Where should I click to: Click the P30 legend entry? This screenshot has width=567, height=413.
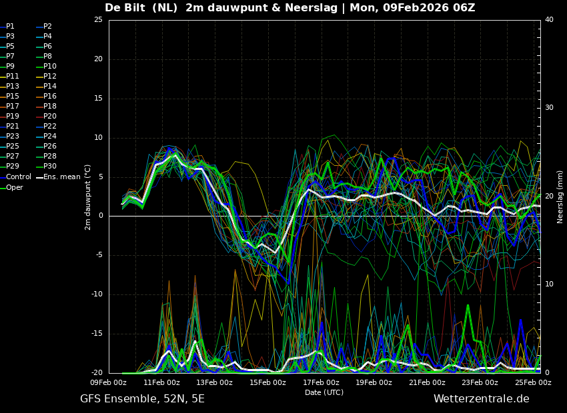click(x=49, y=167)
